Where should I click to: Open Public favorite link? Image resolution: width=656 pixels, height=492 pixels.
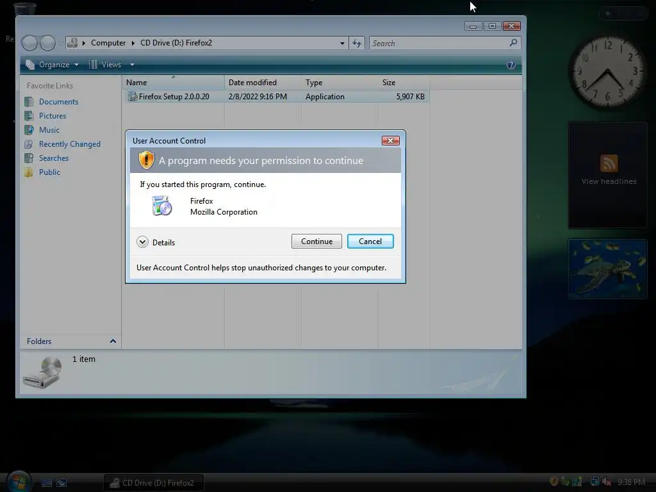(50, 172)
